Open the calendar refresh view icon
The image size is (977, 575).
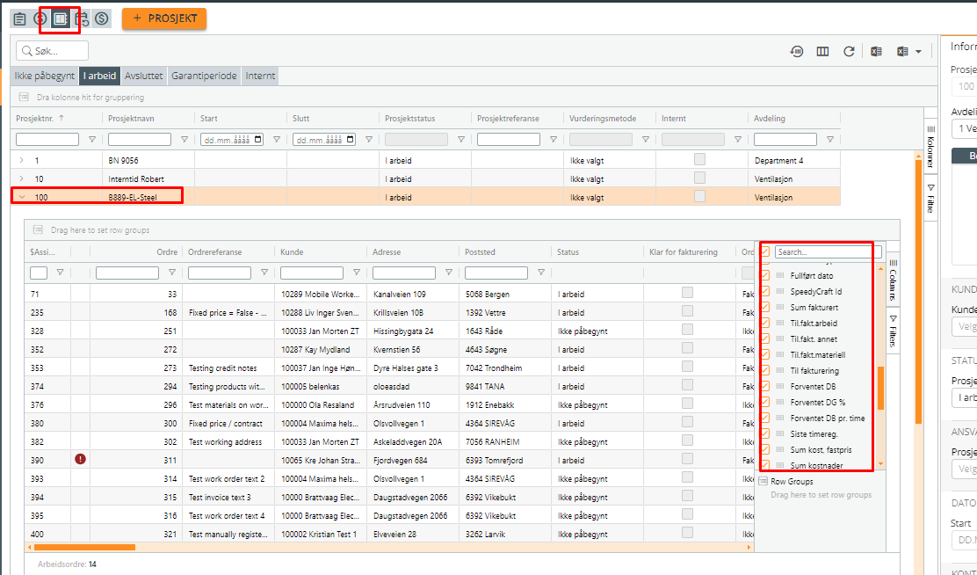[x=82, y=18]
